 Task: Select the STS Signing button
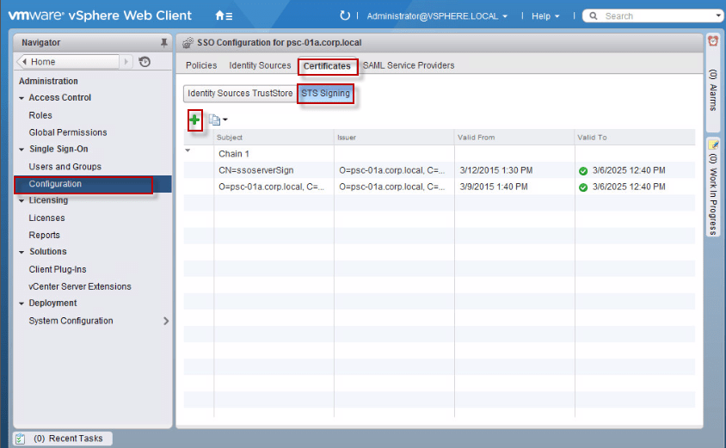pyautogui.click(x=325, y=93)
